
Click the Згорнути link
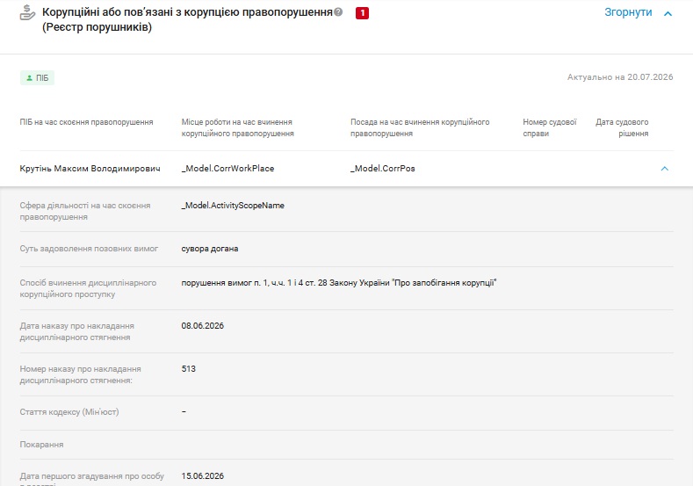628,12
